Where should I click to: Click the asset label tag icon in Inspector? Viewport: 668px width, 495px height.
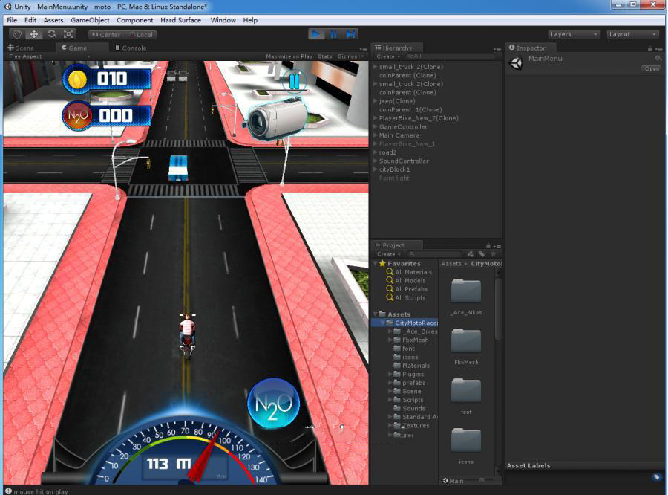click(656, 477)
